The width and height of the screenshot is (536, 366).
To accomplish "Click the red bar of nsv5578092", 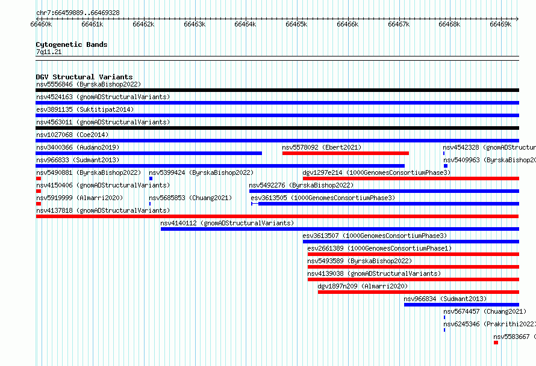I will (346, 153).
